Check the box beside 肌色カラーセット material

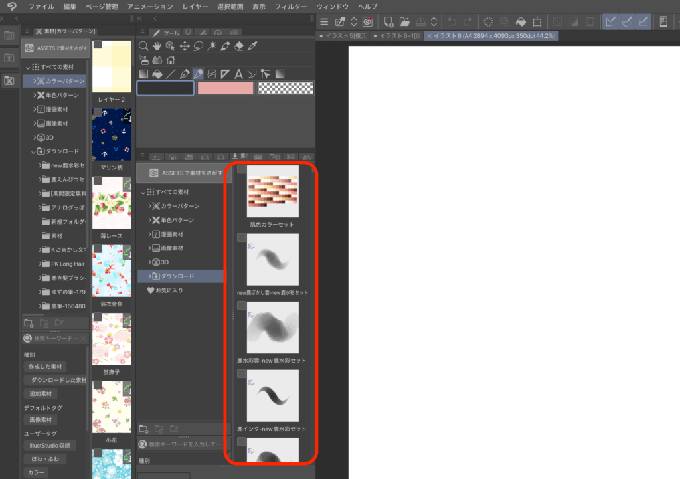[242, 169]
